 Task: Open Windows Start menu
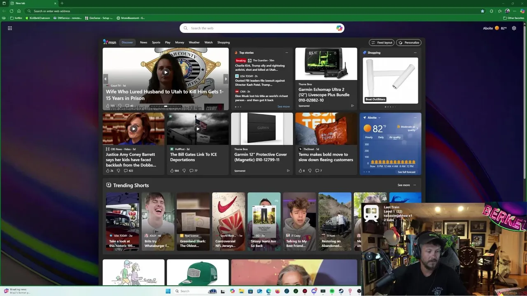[x=168, y=291]
